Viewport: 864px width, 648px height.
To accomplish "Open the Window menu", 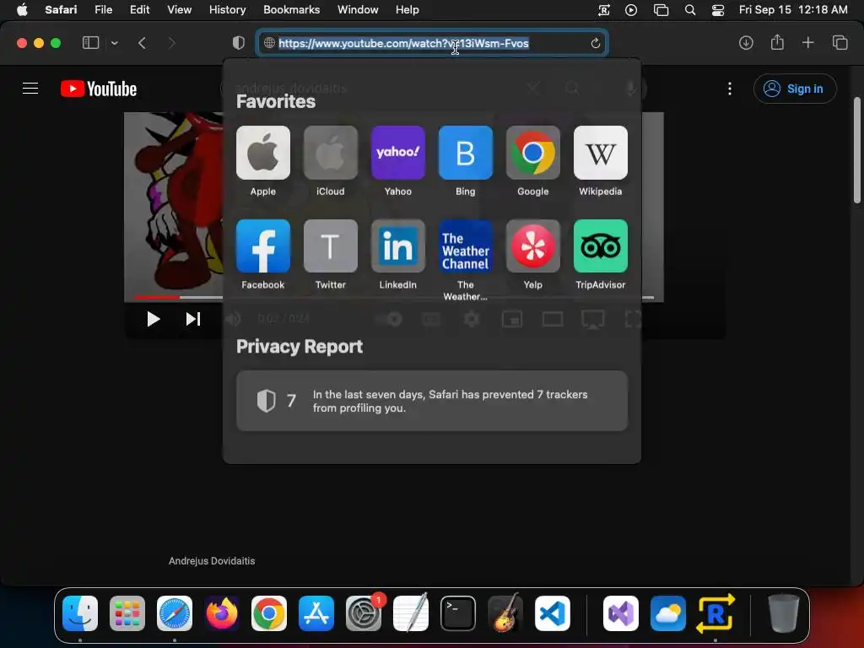I will point(358,10).
